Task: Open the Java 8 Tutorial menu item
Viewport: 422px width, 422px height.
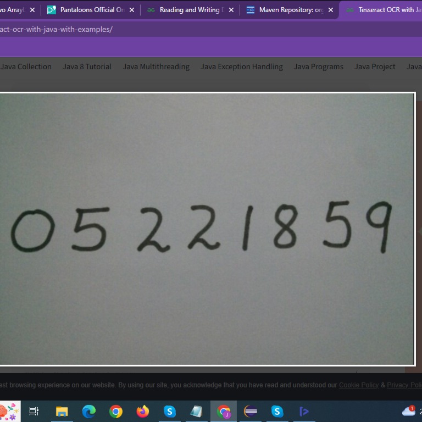Action: point(87,66)
